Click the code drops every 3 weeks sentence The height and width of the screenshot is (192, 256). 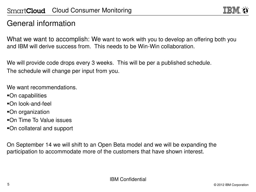pos(109,63)
